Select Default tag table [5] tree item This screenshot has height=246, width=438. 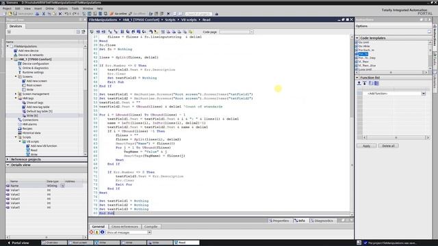click(40, 111)
